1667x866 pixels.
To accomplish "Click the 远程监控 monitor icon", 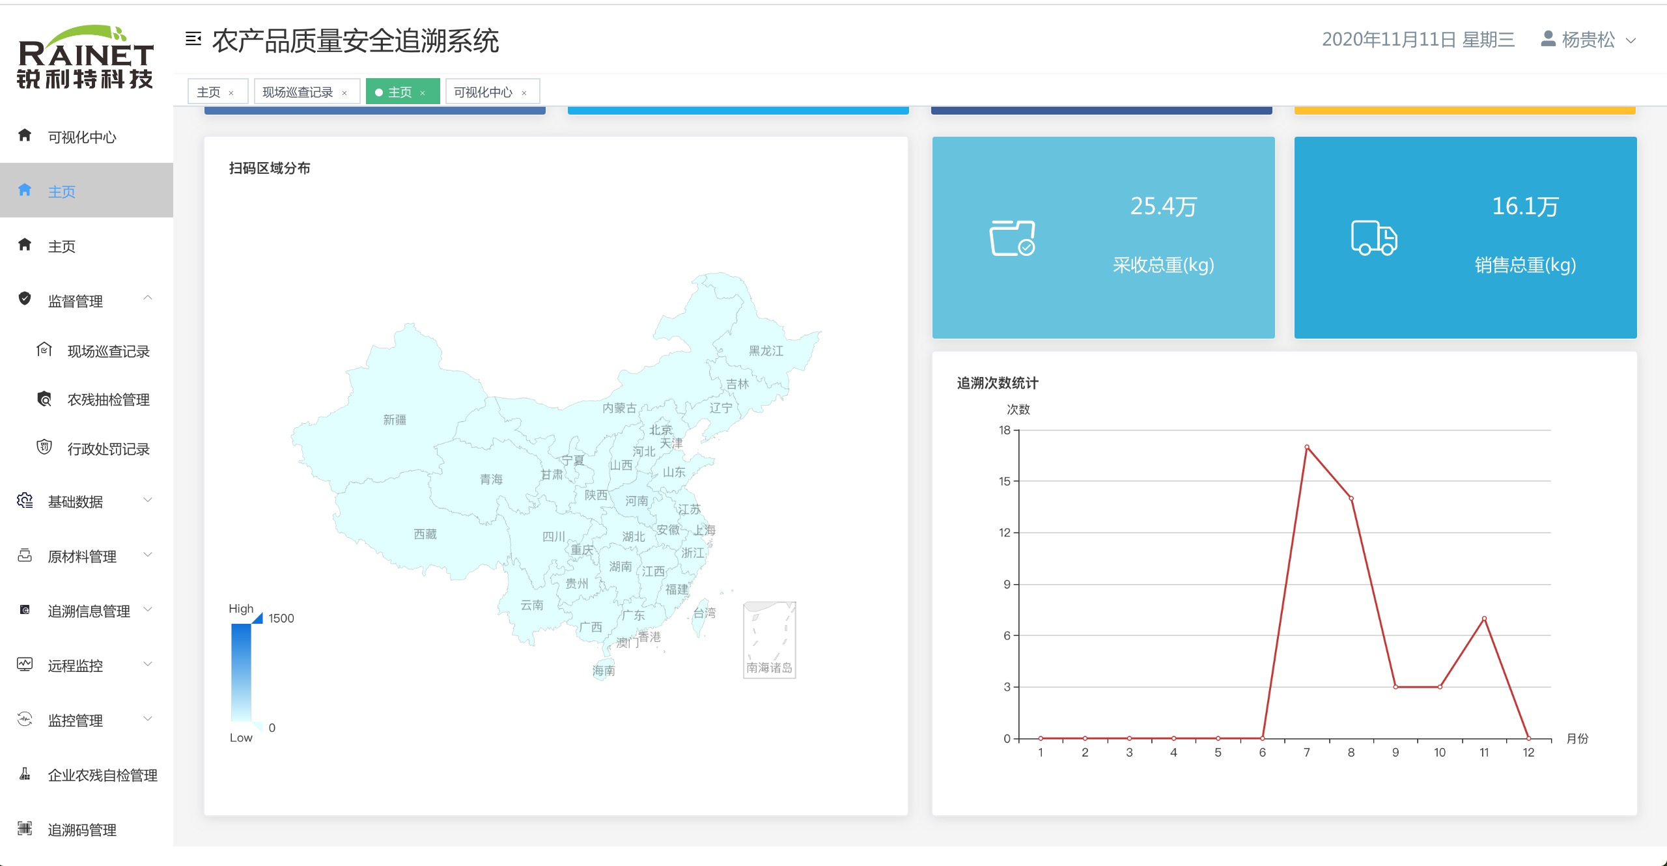I will (25, 664).
